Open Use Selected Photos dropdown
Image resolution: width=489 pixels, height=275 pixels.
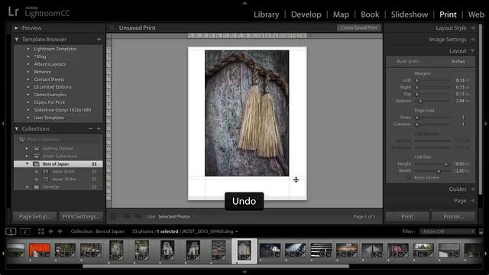click(176, 216)
